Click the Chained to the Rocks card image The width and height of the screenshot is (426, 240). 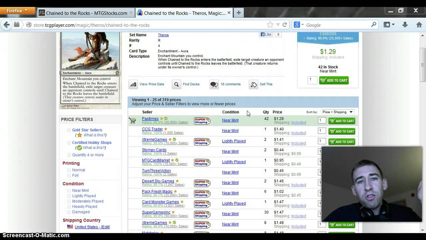[90, 71]
